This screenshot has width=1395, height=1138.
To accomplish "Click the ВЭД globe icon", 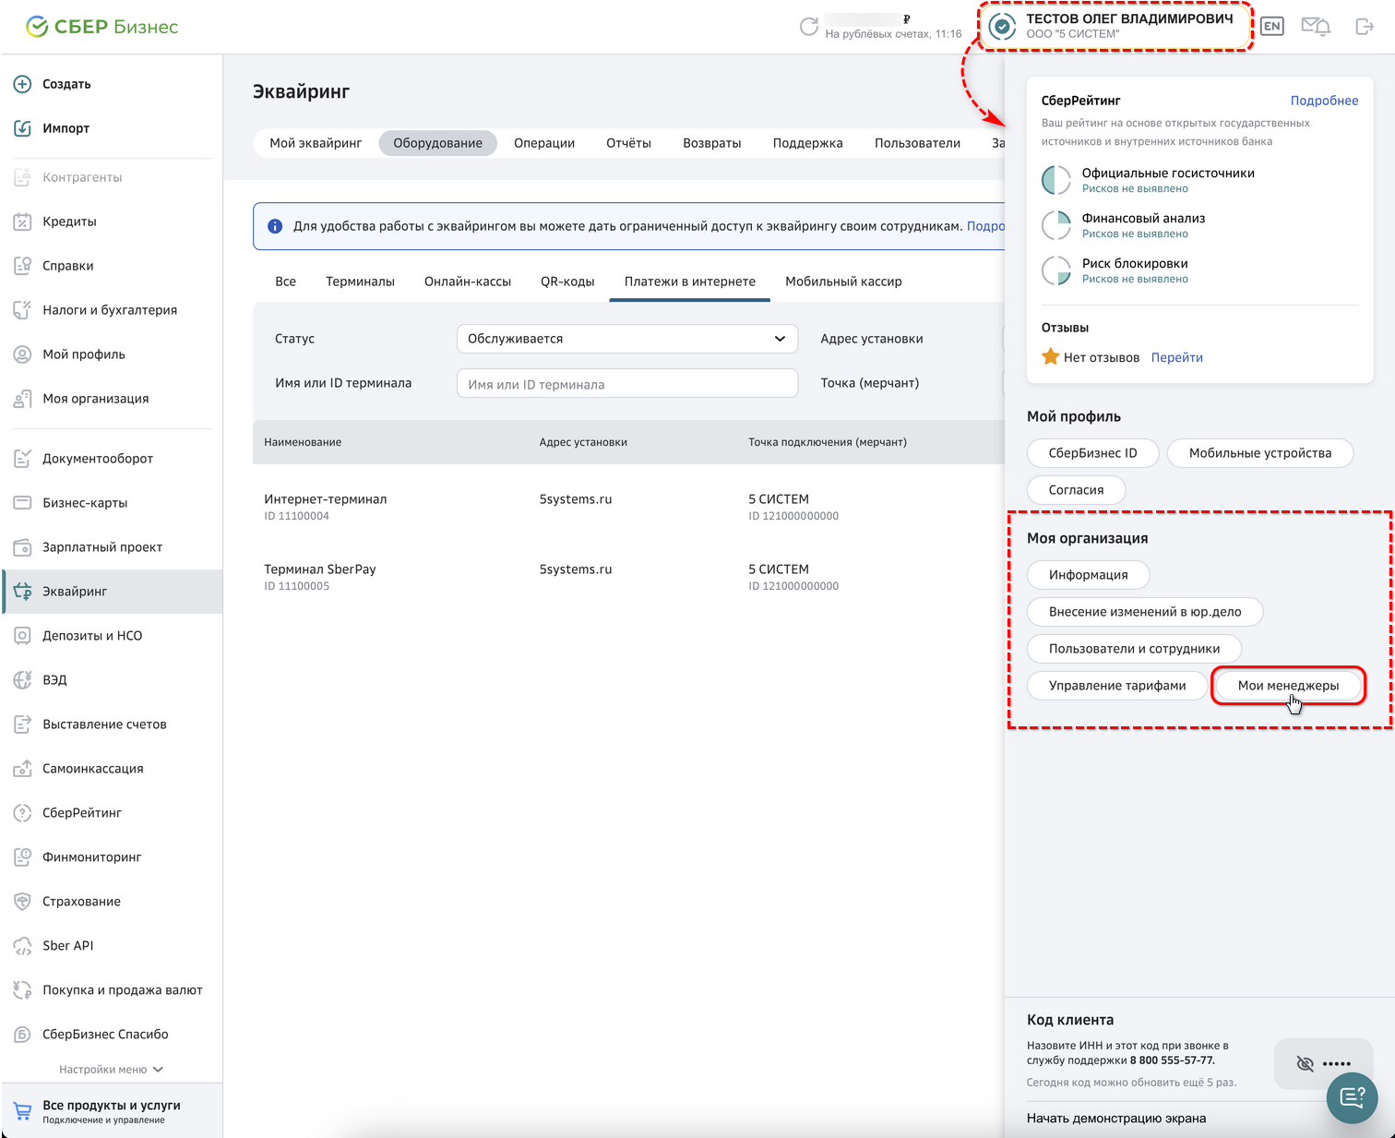I will click(22, 680).
